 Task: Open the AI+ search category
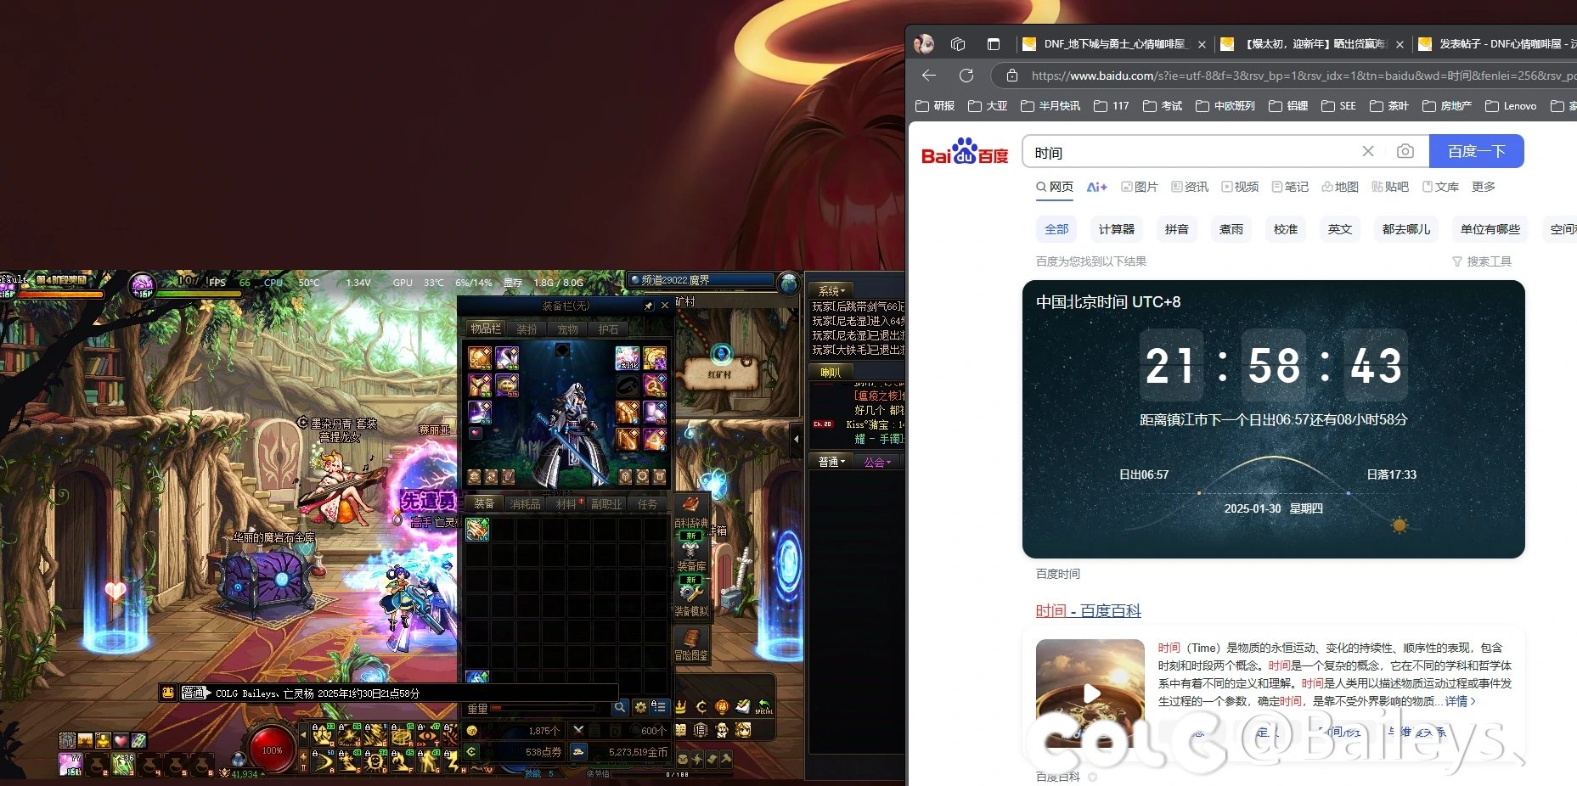[x=1096, y=187]
